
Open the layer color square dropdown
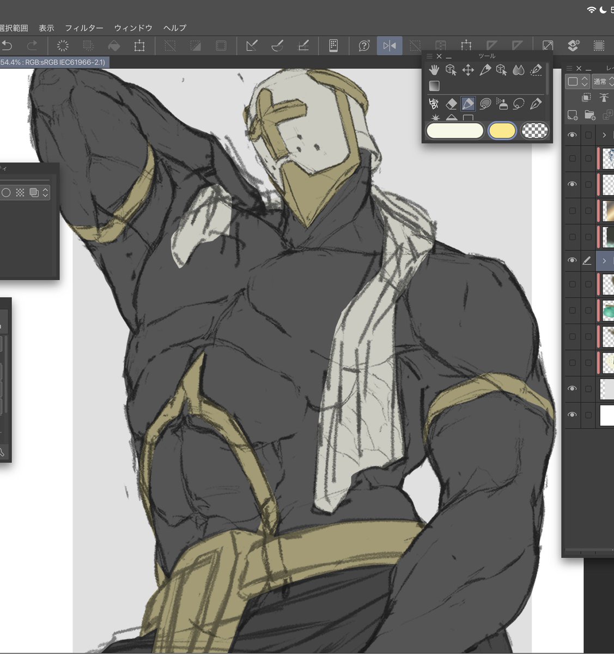pos(577,82)
